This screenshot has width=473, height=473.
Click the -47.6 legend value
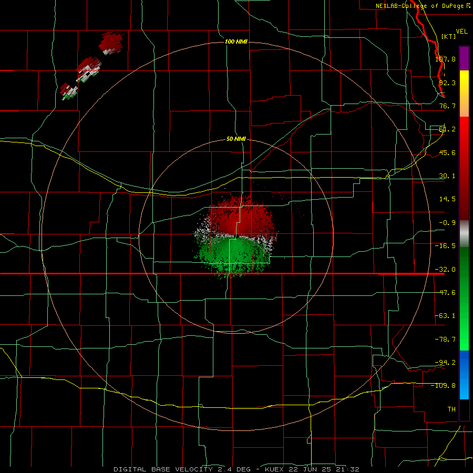tap(445, 293)
